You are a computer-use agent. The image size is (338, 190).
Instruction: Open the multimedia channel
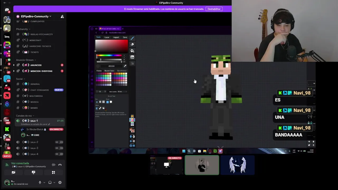tap(40, 96)
